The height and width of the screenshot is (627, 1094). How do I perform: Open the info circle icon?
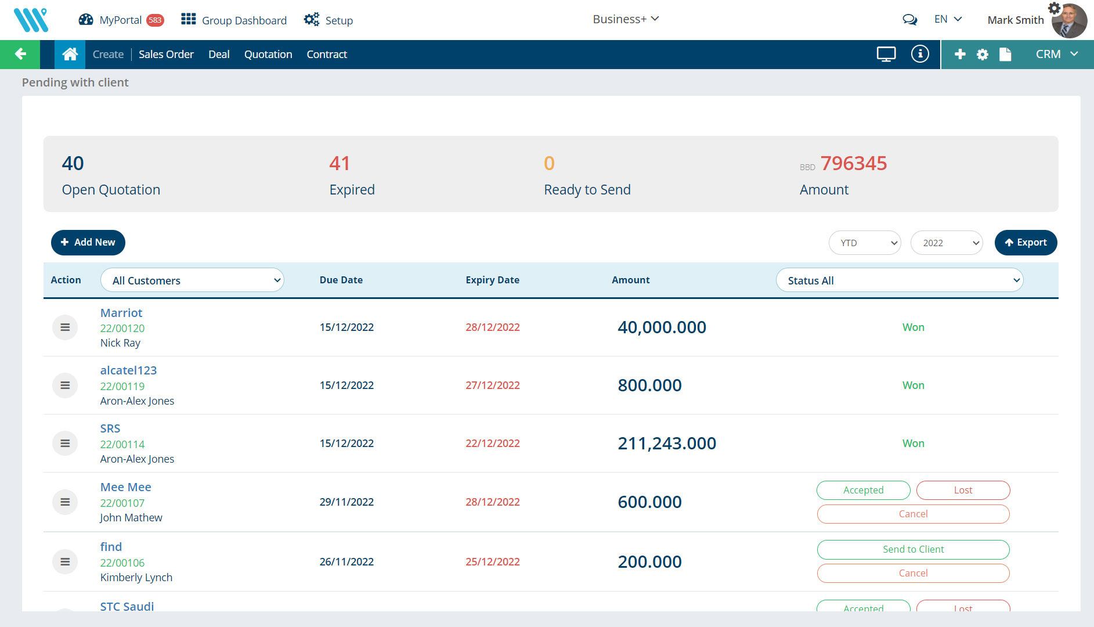(x=919, y=54)
